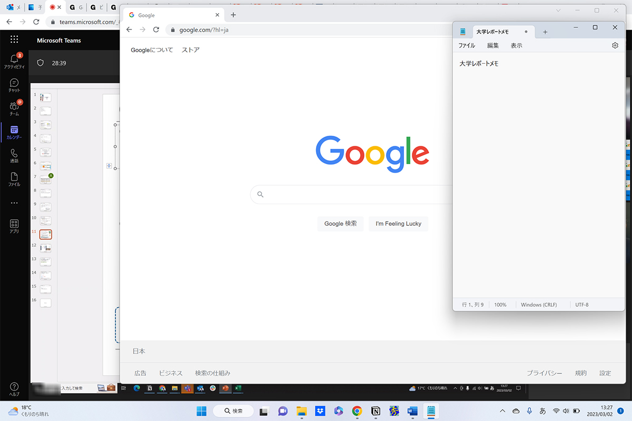Open the Notepad ファイル menu
The width and height of the screenshot is (632, 421).
point(467,46)
